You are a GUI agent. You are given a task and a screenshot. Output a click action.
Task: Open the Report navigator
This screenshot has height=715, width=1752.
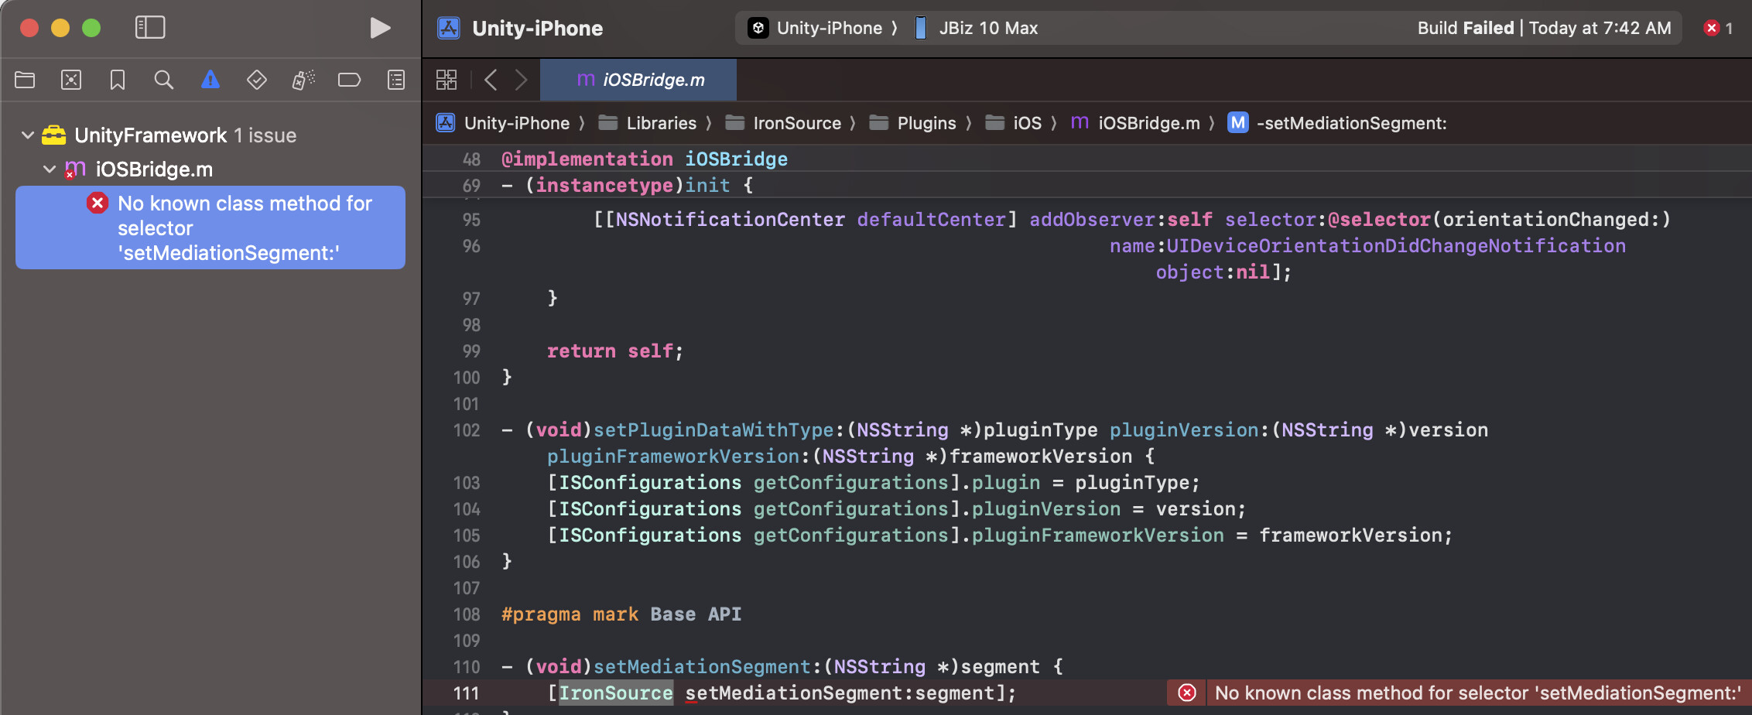tap(395, 80)
